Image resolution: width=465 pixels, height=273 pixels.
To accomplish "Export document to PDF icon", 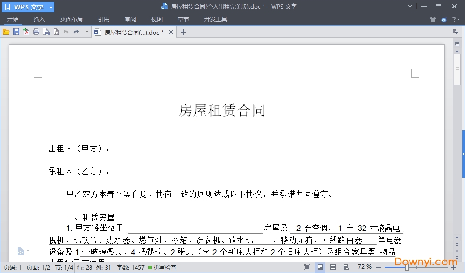I will pos(26,32).
